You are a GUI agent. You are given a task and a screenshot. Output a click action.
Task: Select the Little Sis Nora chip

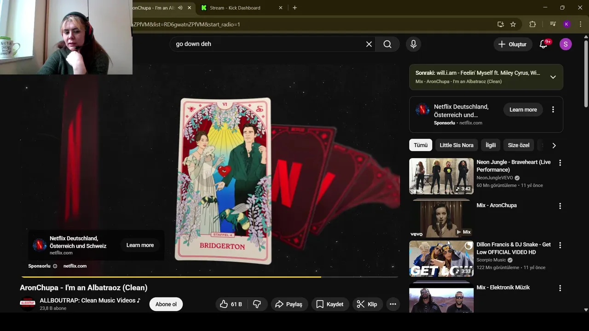(x=456, y=145)
